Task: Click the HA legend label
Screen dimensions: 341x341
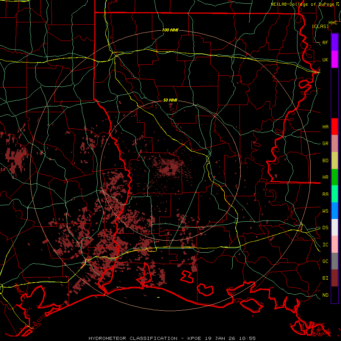Action: tap(325, 127)
